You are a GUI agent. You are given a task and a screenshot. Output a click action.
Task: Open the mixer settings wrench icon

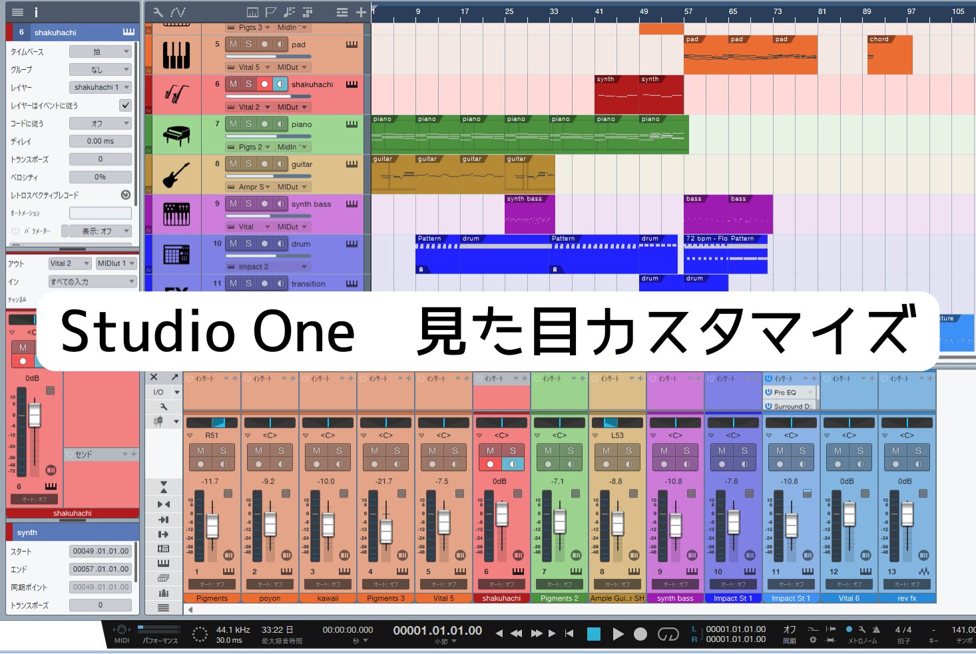163,407
